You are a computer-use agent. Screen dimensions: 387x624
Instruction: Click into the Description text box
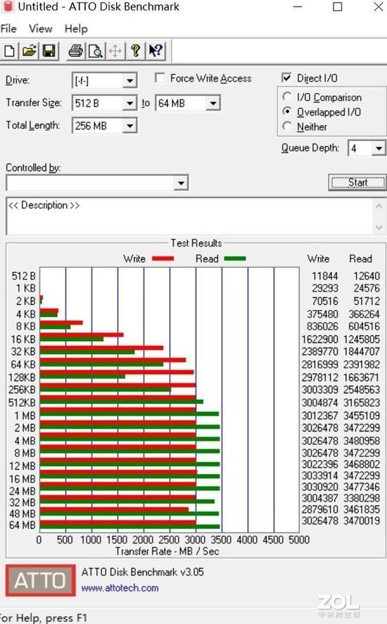[x=190, y=216]
